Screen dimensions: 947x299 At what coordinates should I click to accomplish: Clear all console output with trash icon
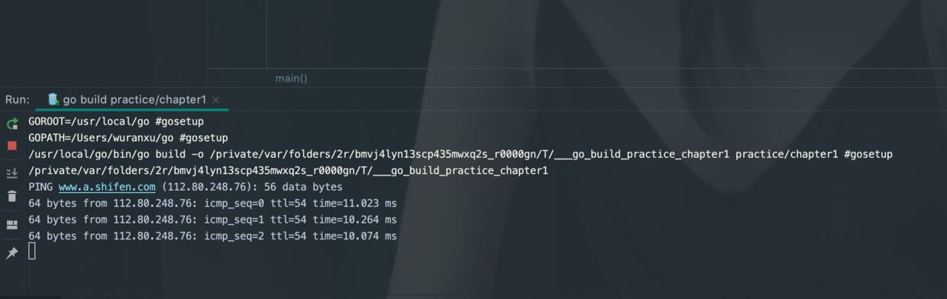(x=11, y=197)
